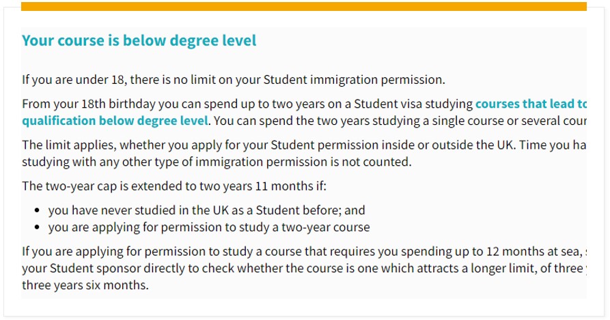Click the 'three years six months.' line
This screenshot has width=610, height=320.
point(85,285)
